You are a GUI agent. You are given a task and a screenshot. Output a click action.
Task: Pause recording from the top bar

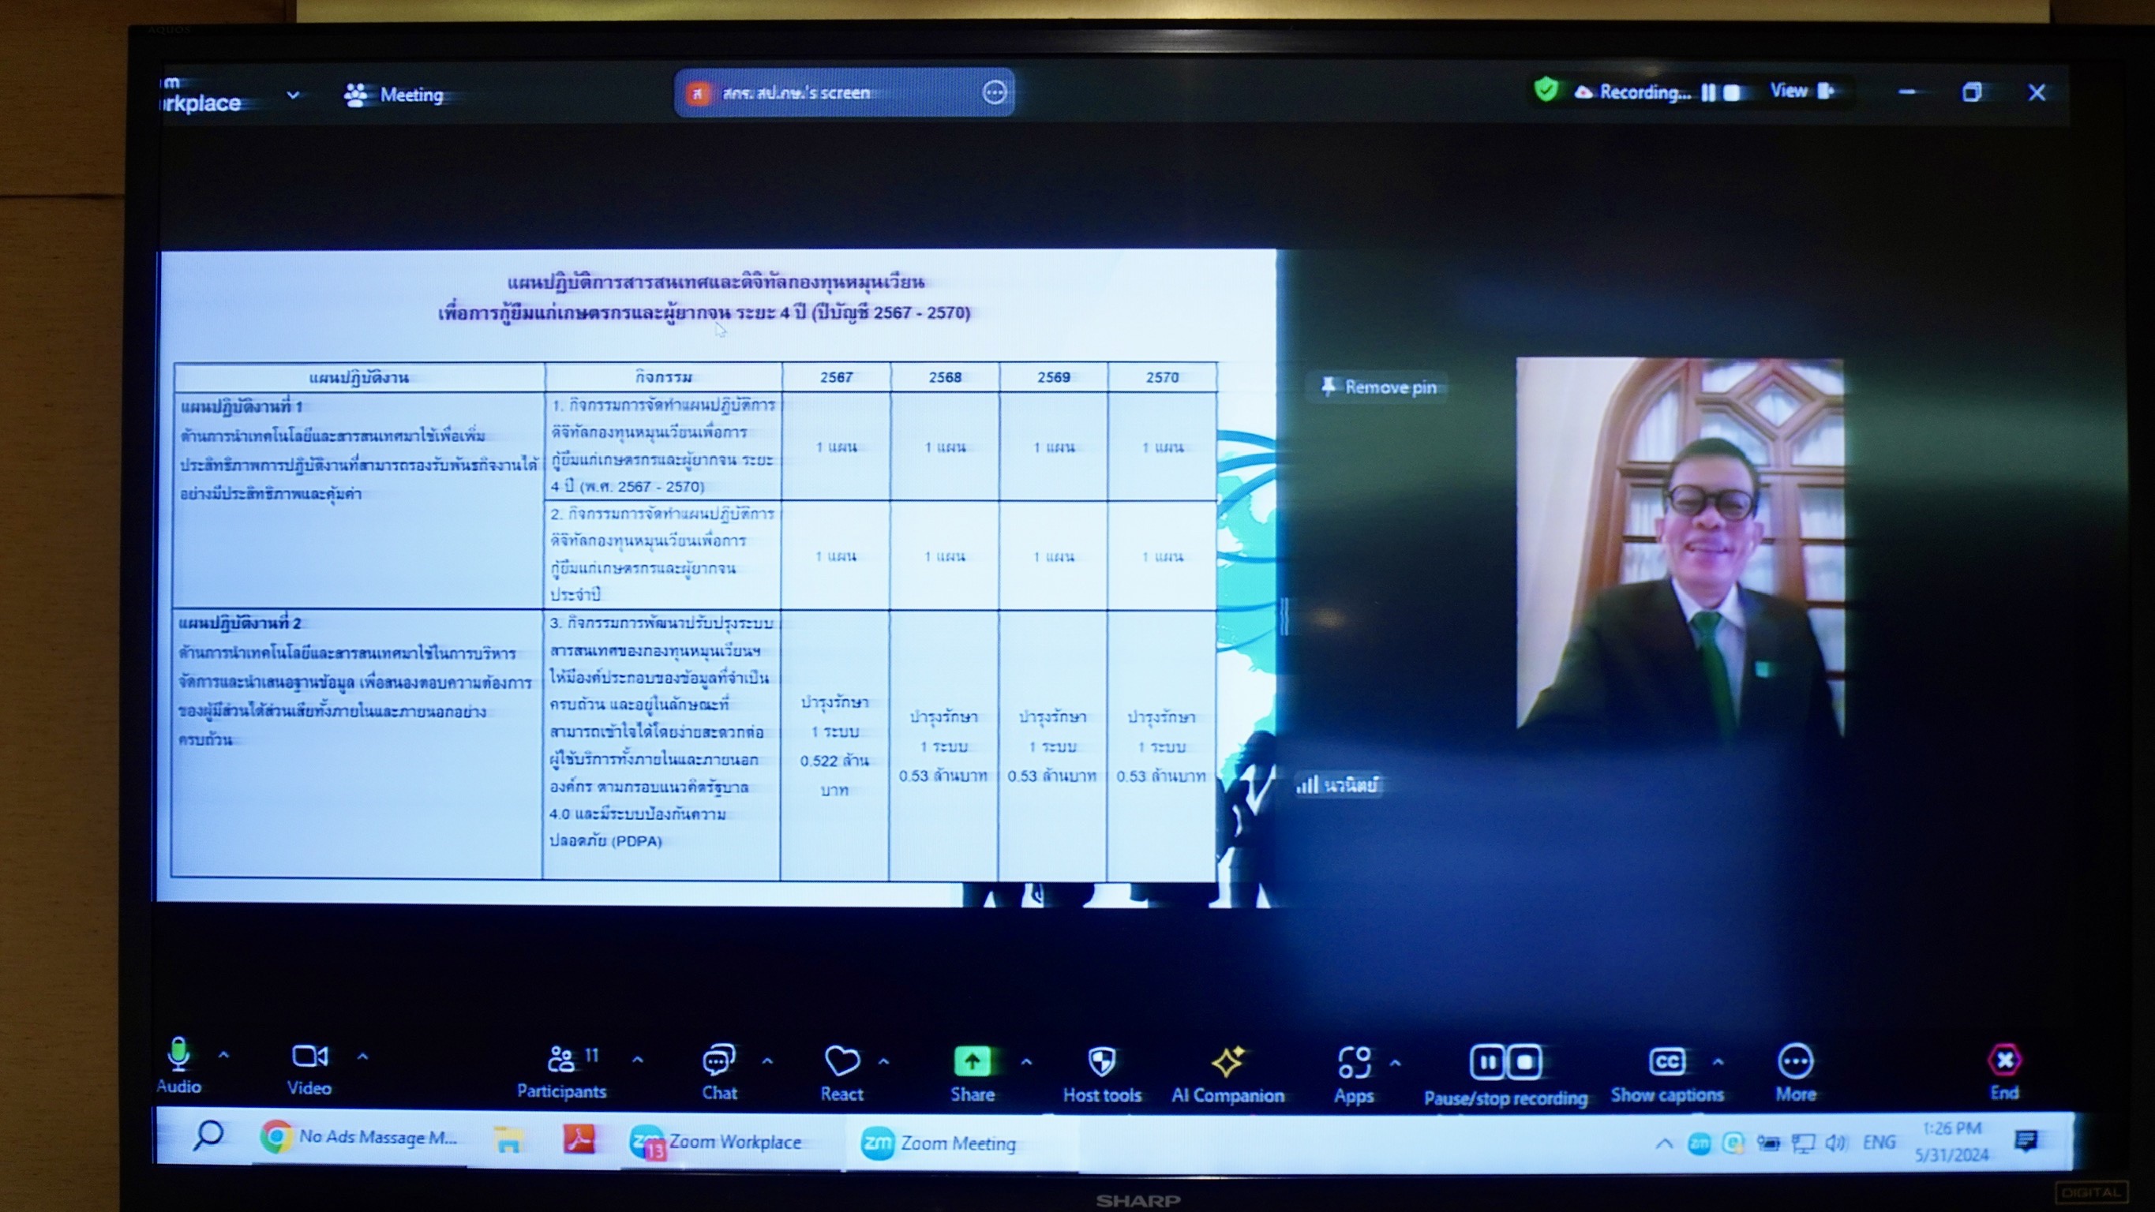click(1708, 92)
